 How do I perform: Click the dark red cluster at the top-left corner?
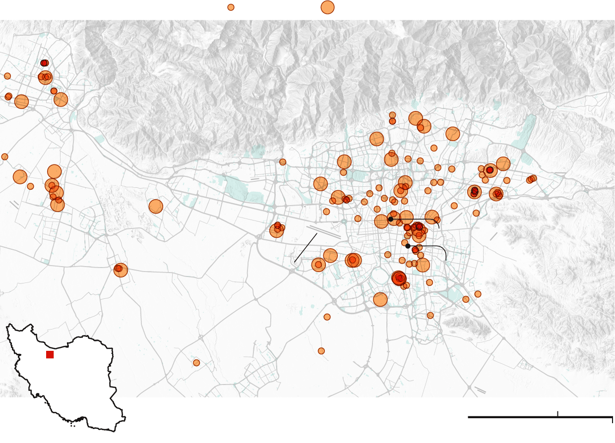(x=44, y=63)
